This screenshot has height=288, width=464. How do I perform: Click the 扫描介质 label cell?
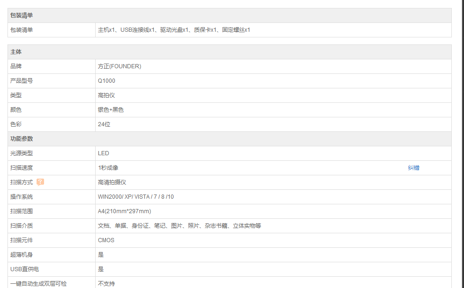coord(52,225)
